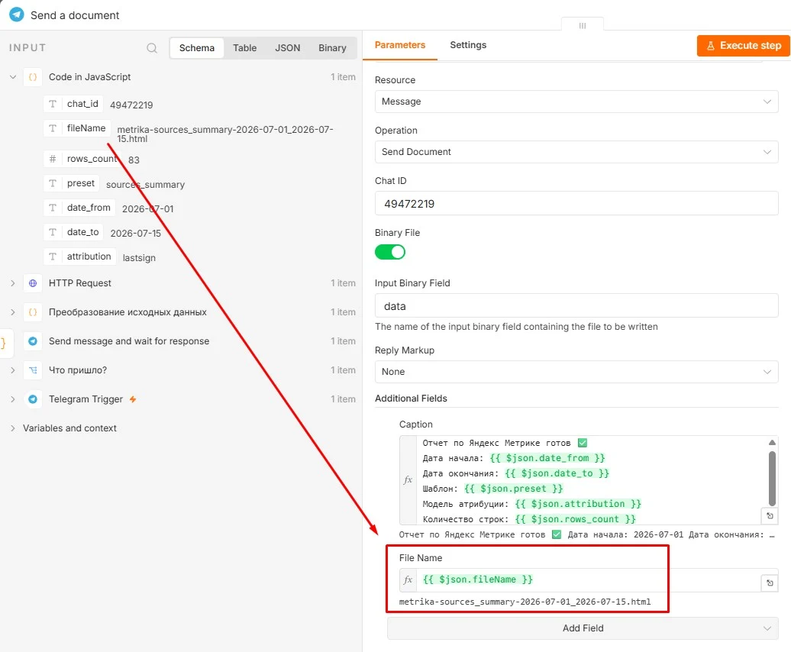Open the Add Field dropdown
Image resolution: width=791 pixels, height=652 pixels.
click(583, 628)
